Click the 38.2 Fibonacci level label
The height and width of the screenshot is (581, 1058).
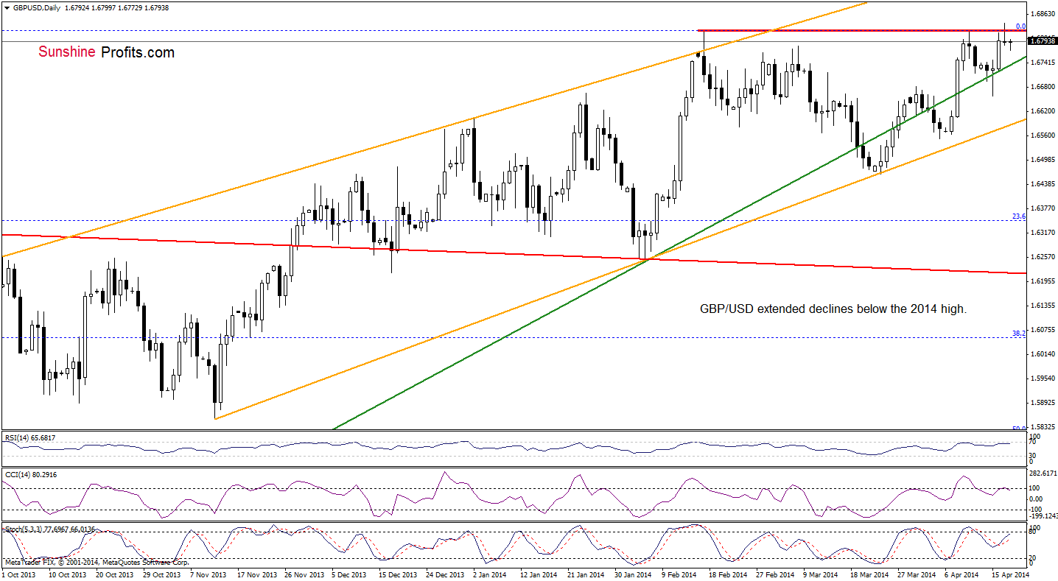click(x=1019, y=333)
